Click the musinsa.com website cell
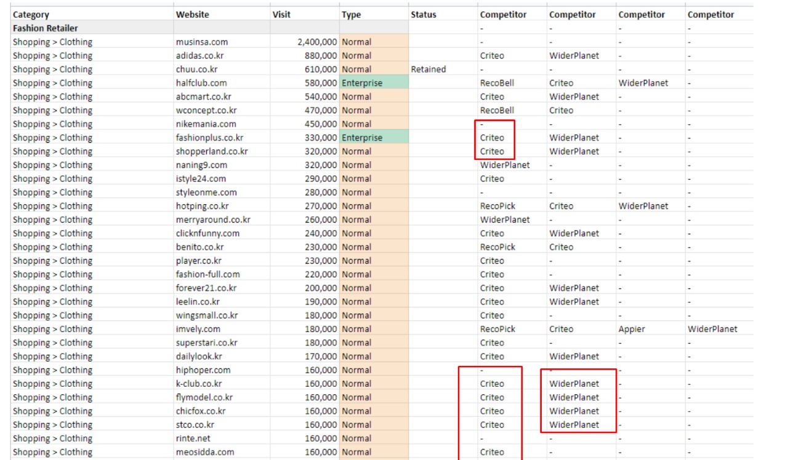Image resolution: width=788 pixels, height=460 pixels. pos(201,42)
